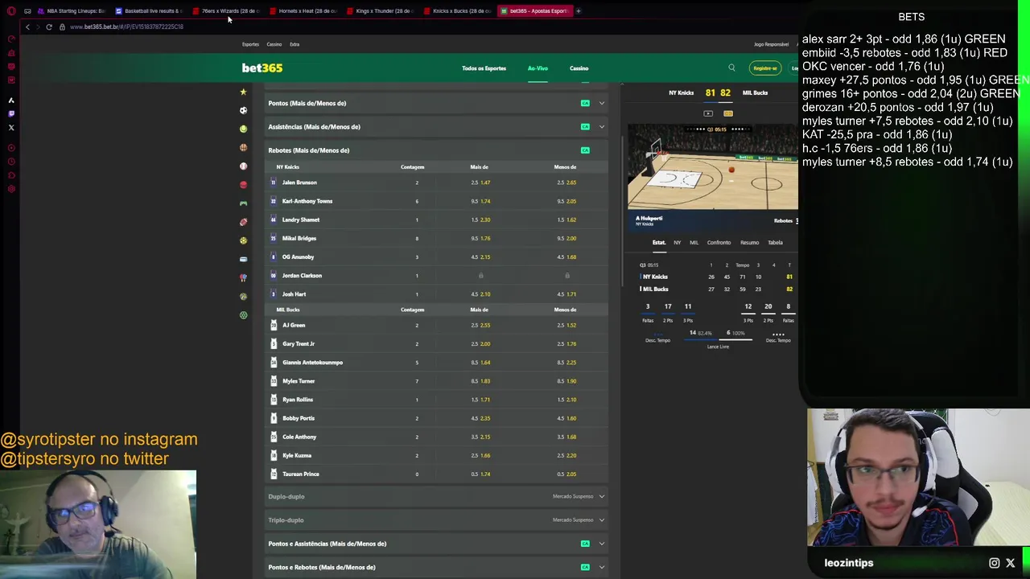Click the bet365 logo
Image resolution: width=1030 pixels, height=579 pixels.
(262, 68)
